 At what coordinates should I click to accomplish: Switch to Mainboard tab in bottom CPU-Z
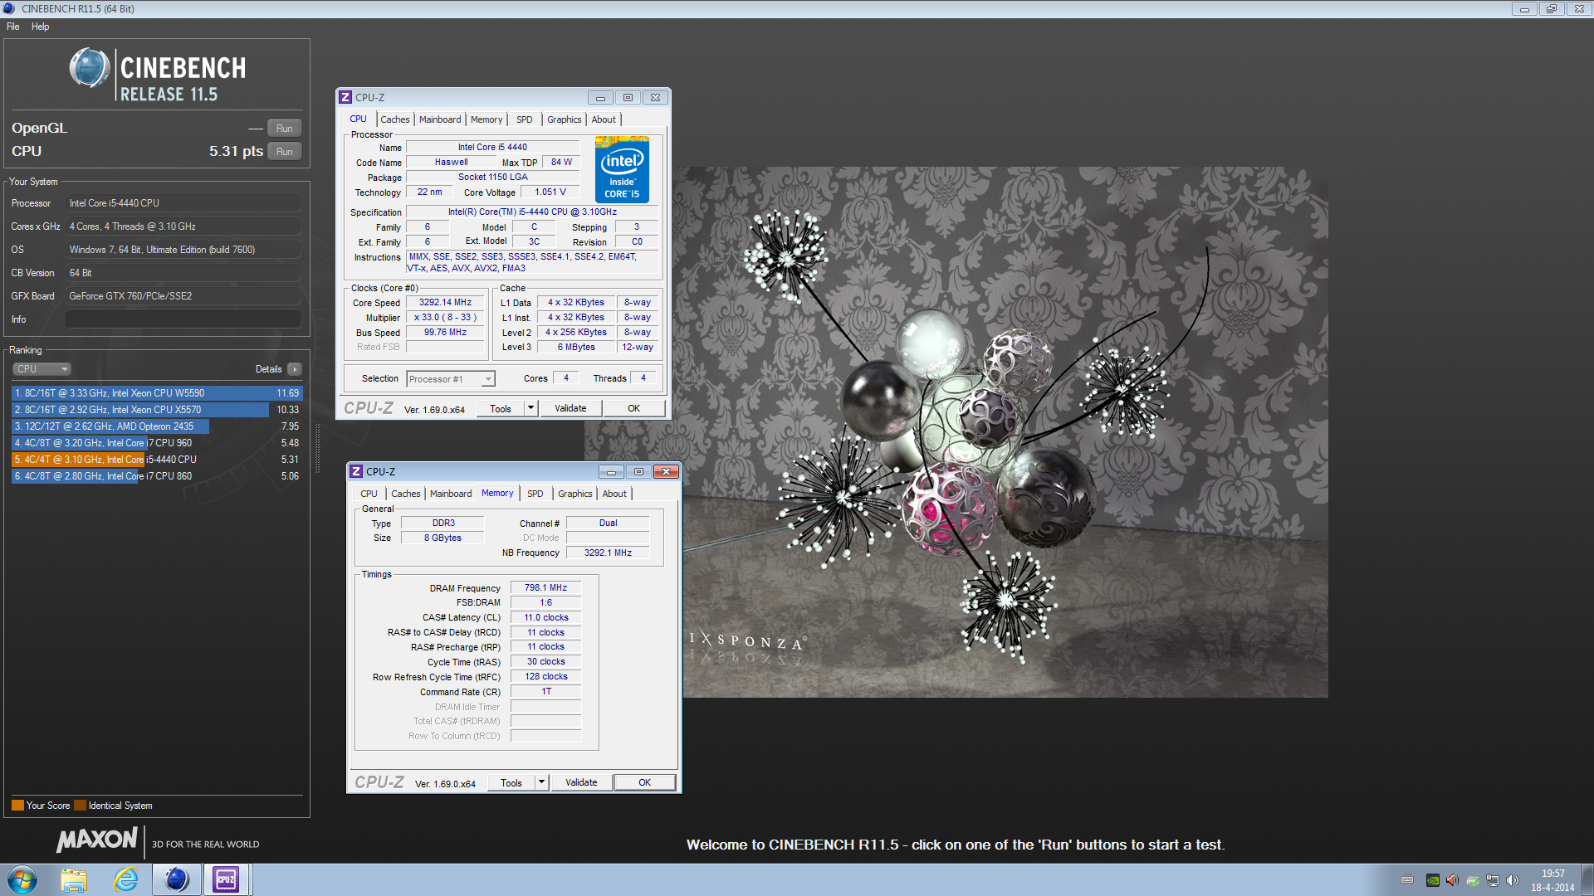451,494
